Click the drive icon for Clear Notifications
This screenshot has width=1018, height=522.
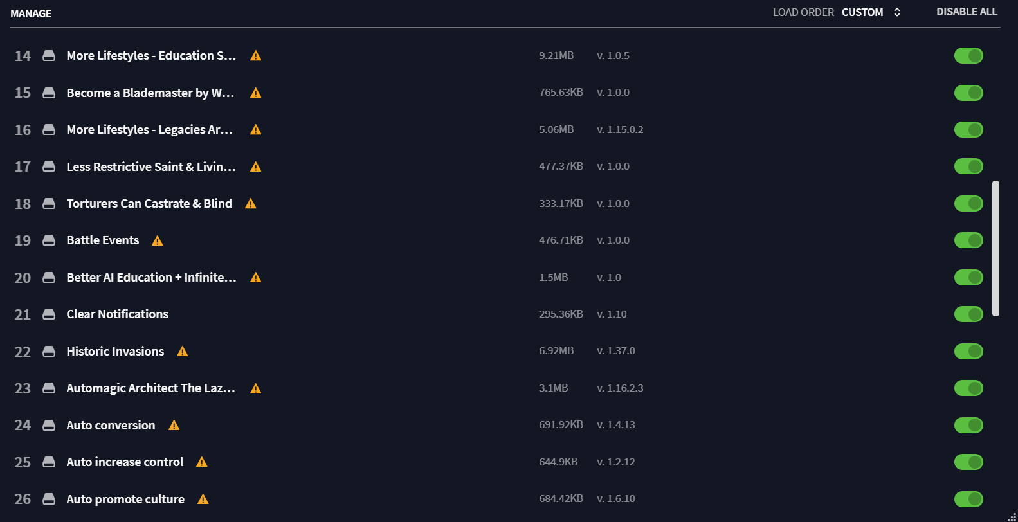click(49, 314)
